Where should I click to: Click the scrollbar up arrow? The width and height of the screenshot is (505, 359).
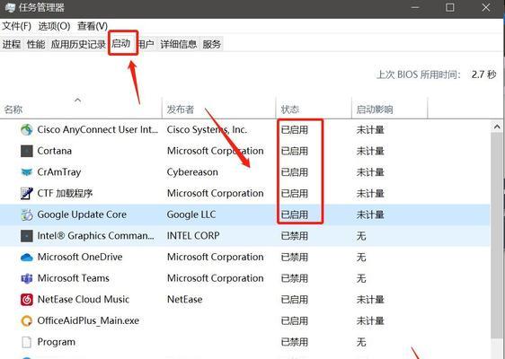(497, 127)
